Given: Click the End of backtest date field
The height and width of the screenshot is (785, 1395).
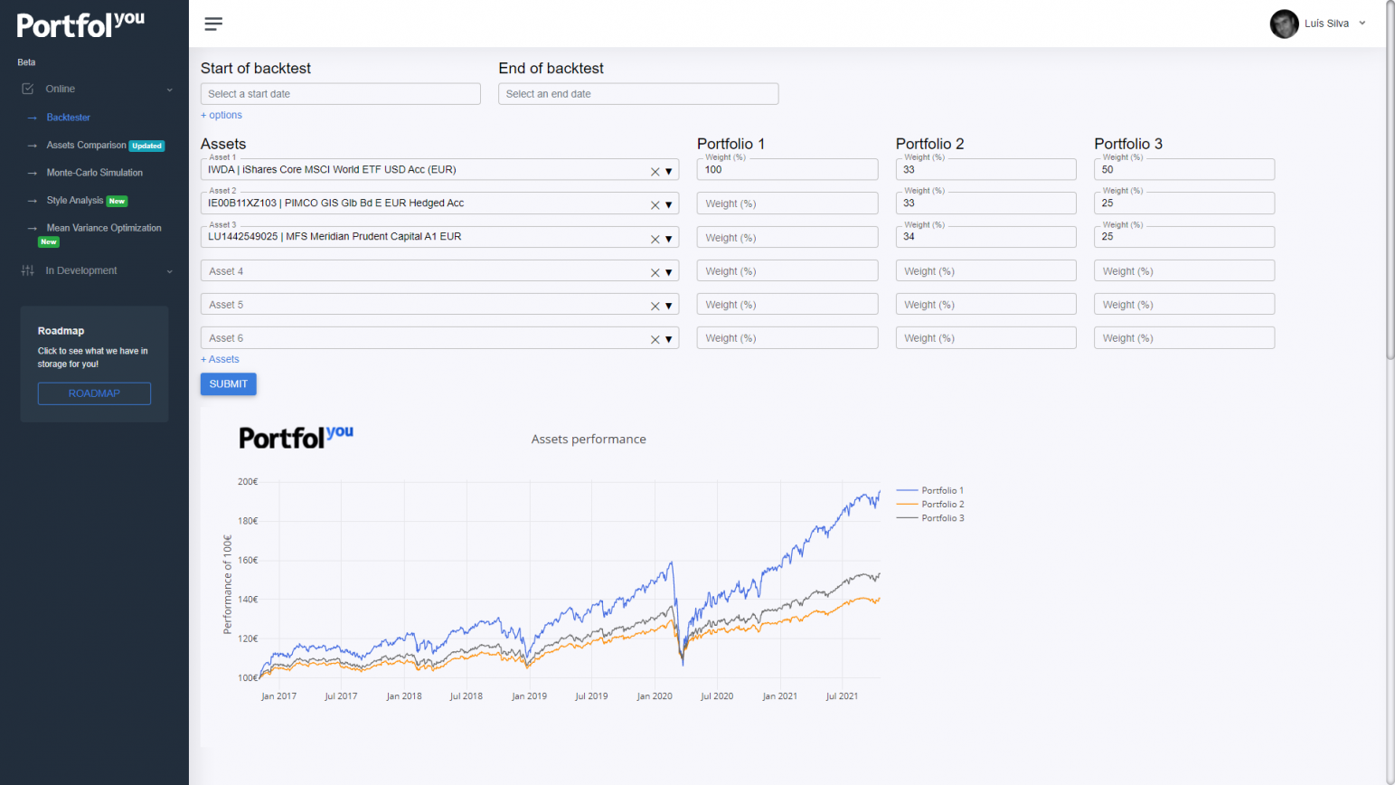Looking at the screenshot, I should (x=638, y=94).
